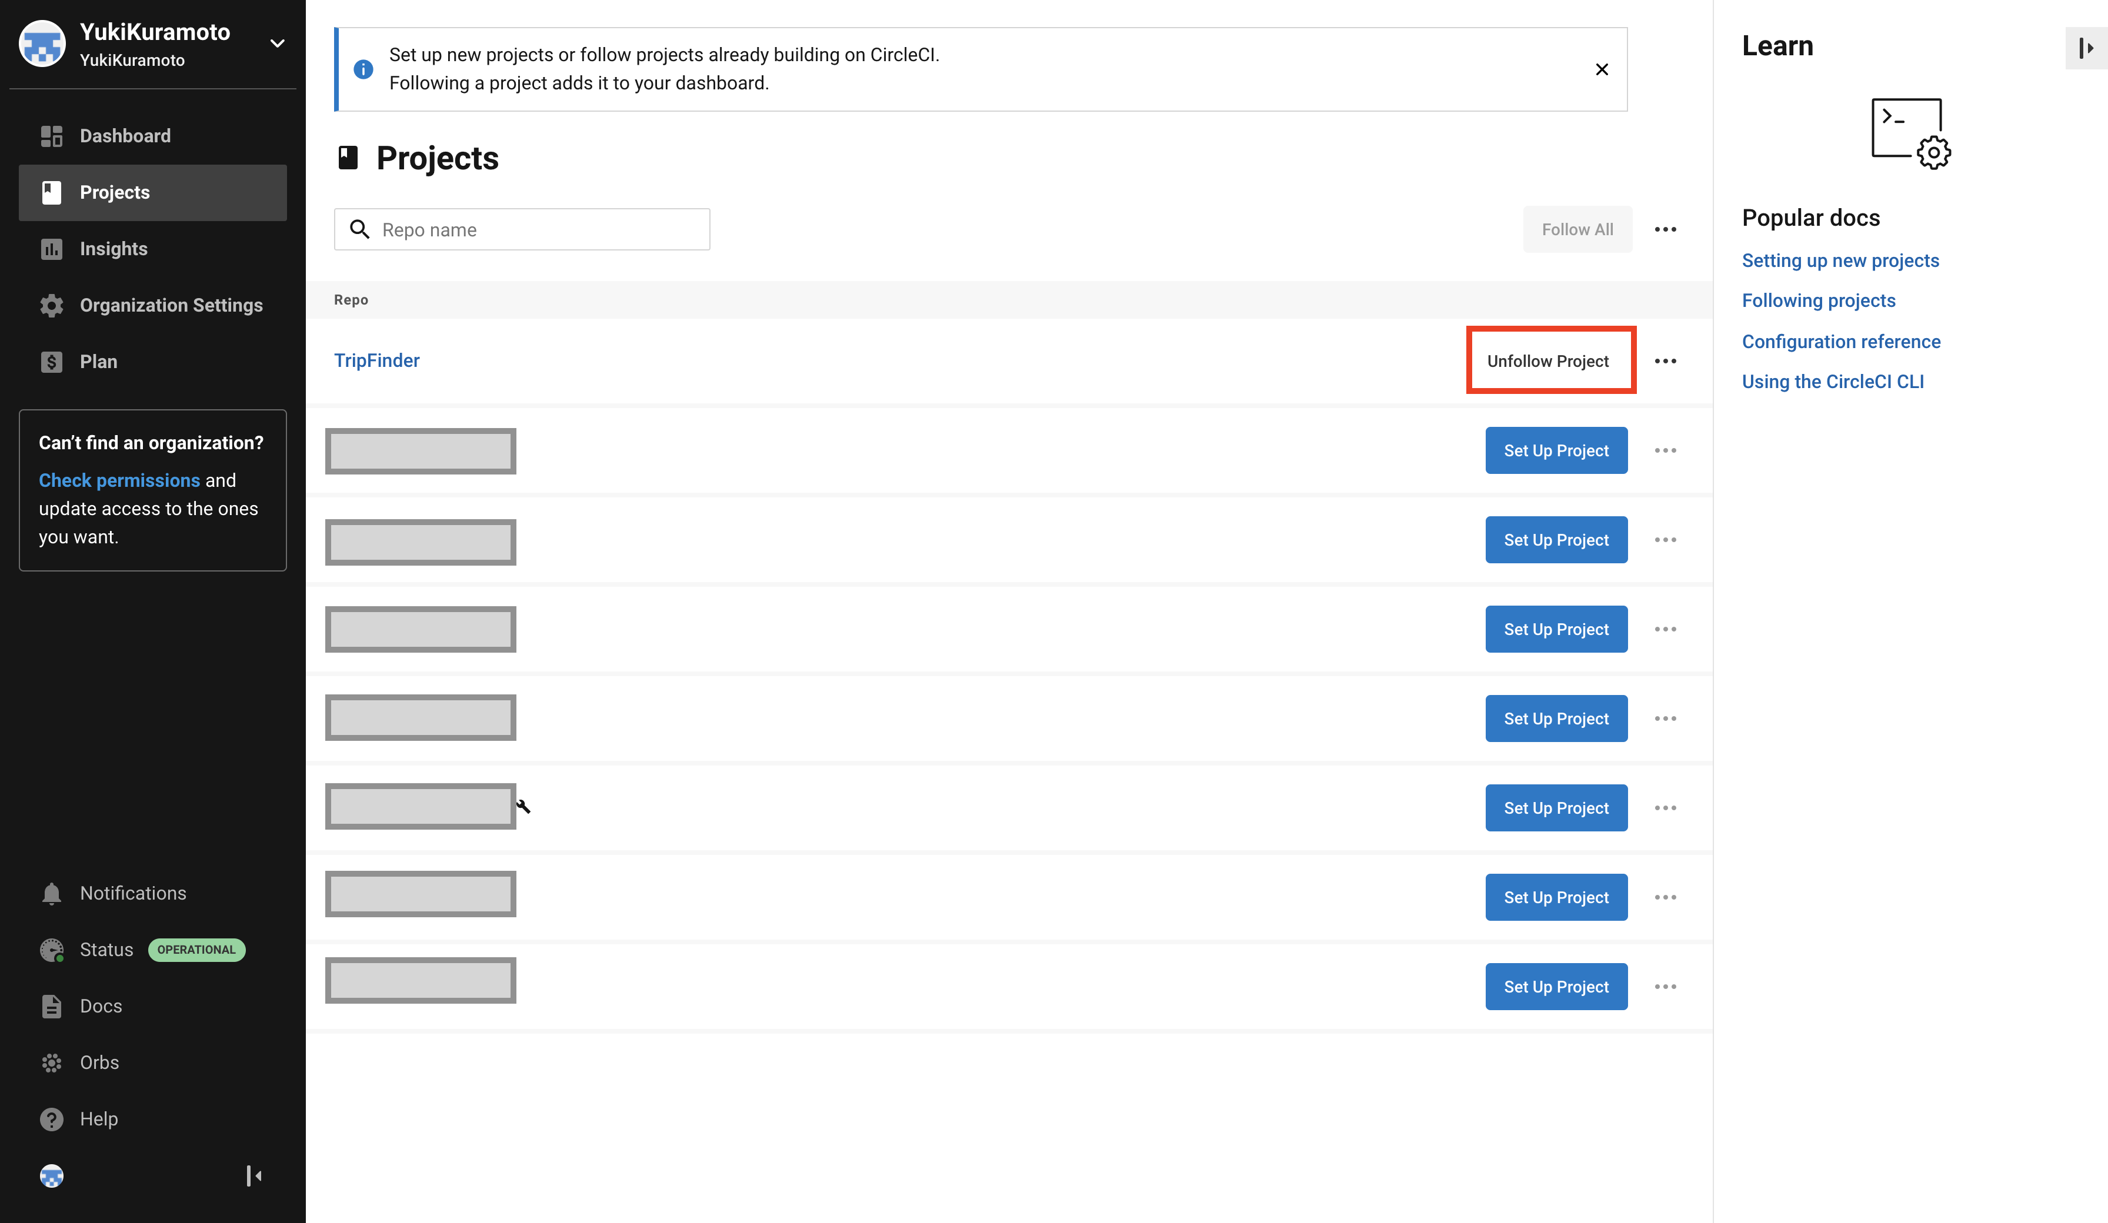Click the Follow All button
The height and width of the screenshot is (1223, 2108).
click(x=1577, y=229)
